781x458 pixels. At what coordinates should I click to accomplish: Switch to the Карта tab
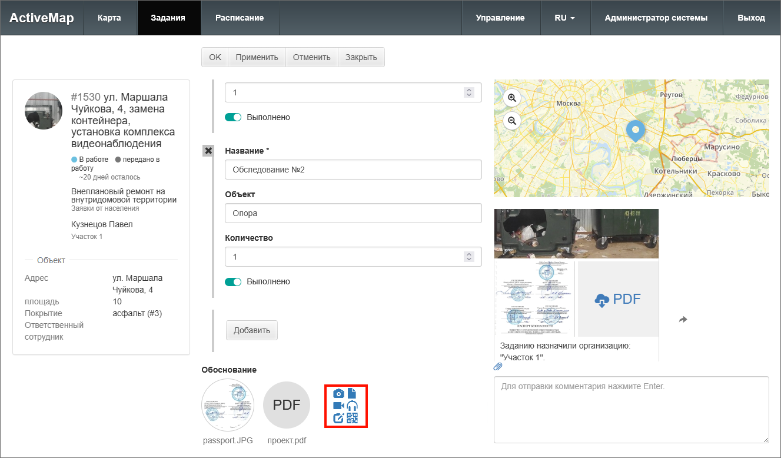point(109,18)
